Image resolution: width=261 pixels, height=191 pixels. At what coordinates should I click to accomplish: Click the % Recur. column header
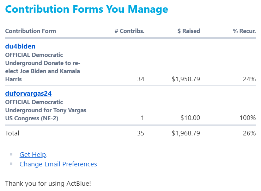244,31
